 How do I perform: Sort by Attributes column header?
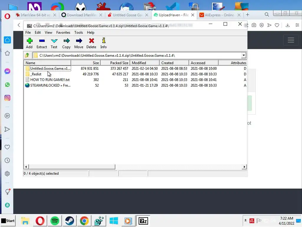pos(233,63)
